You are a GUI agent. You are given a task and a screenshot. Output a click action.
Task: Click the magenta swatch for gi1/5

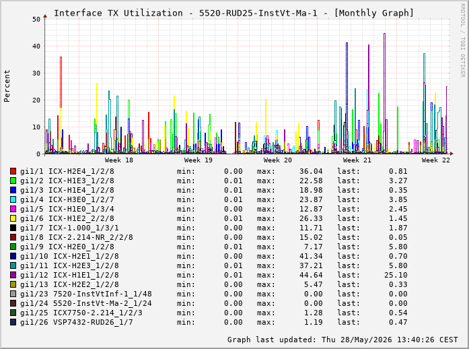click(x=13, y=209)
